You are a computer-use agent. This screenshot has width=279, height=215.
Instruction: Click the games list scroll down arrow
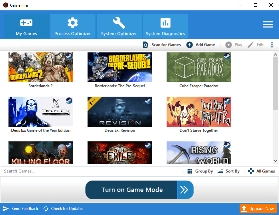pos(275,161)
